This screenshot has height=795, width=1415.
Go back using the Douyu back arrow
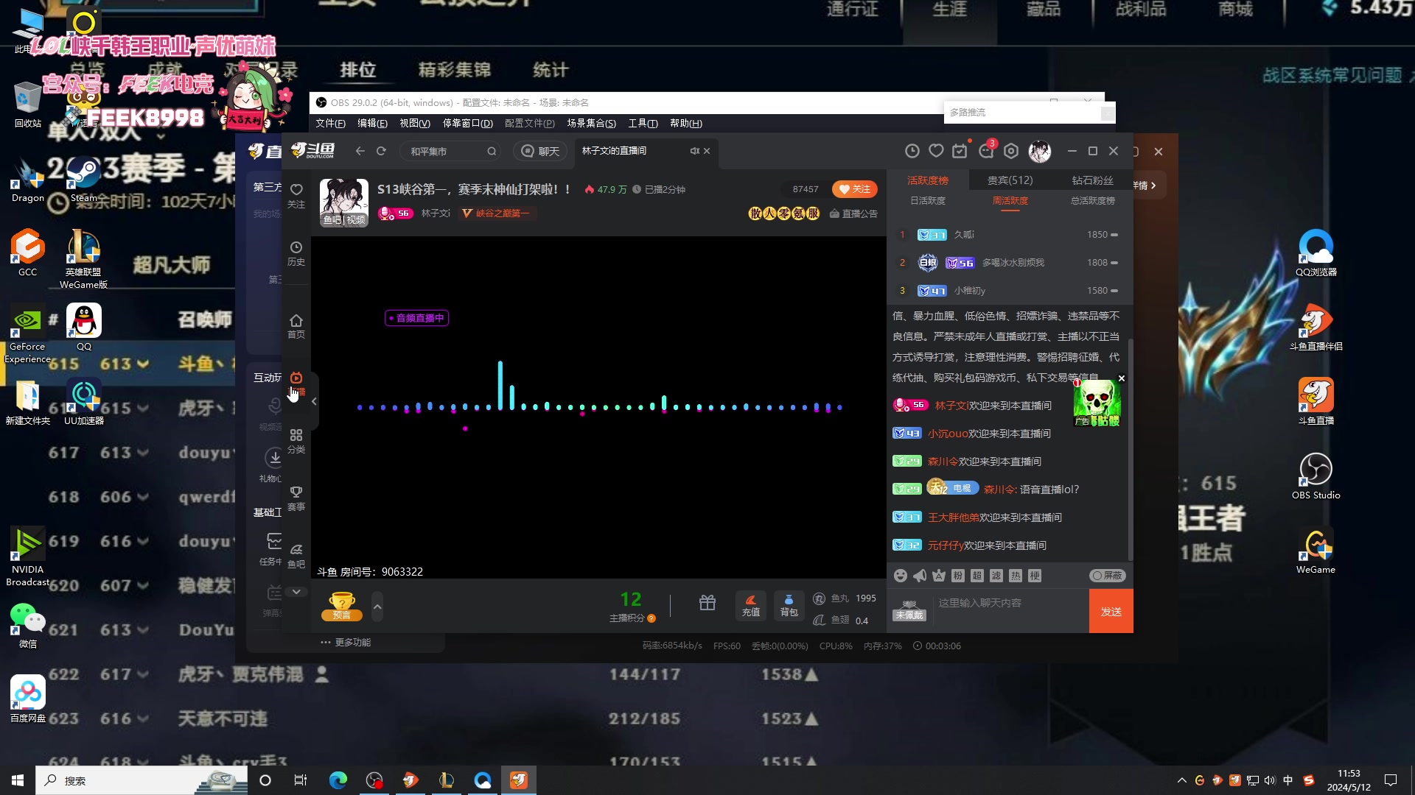click(360, 151)
